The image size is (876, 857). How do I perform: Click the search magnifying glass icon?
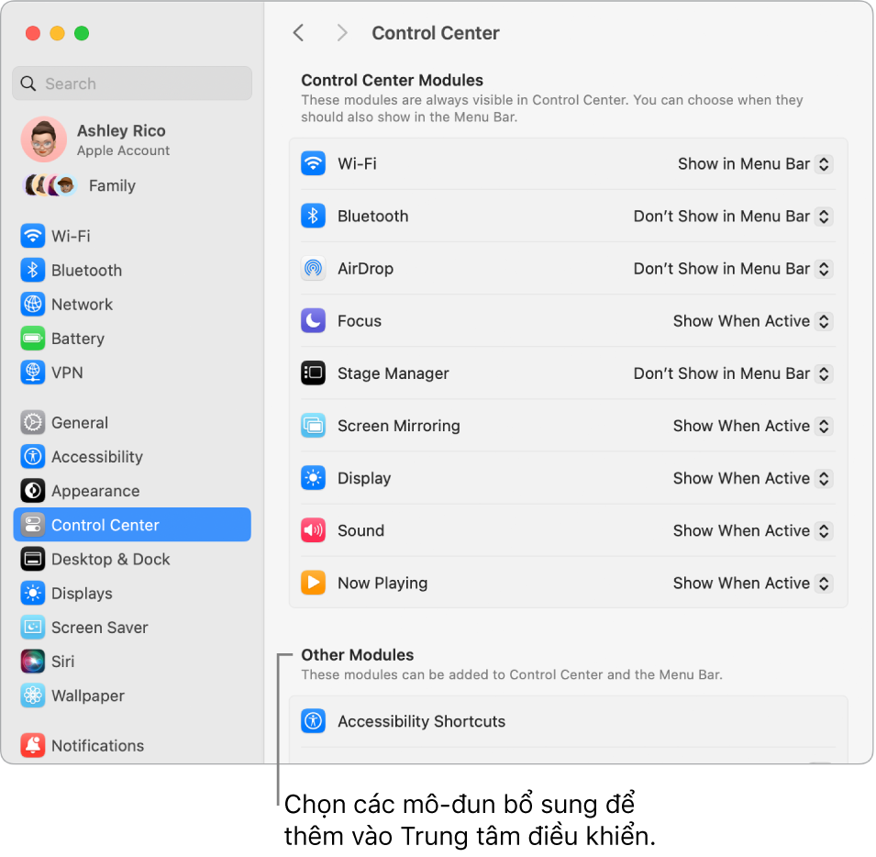tap(28, 83)
